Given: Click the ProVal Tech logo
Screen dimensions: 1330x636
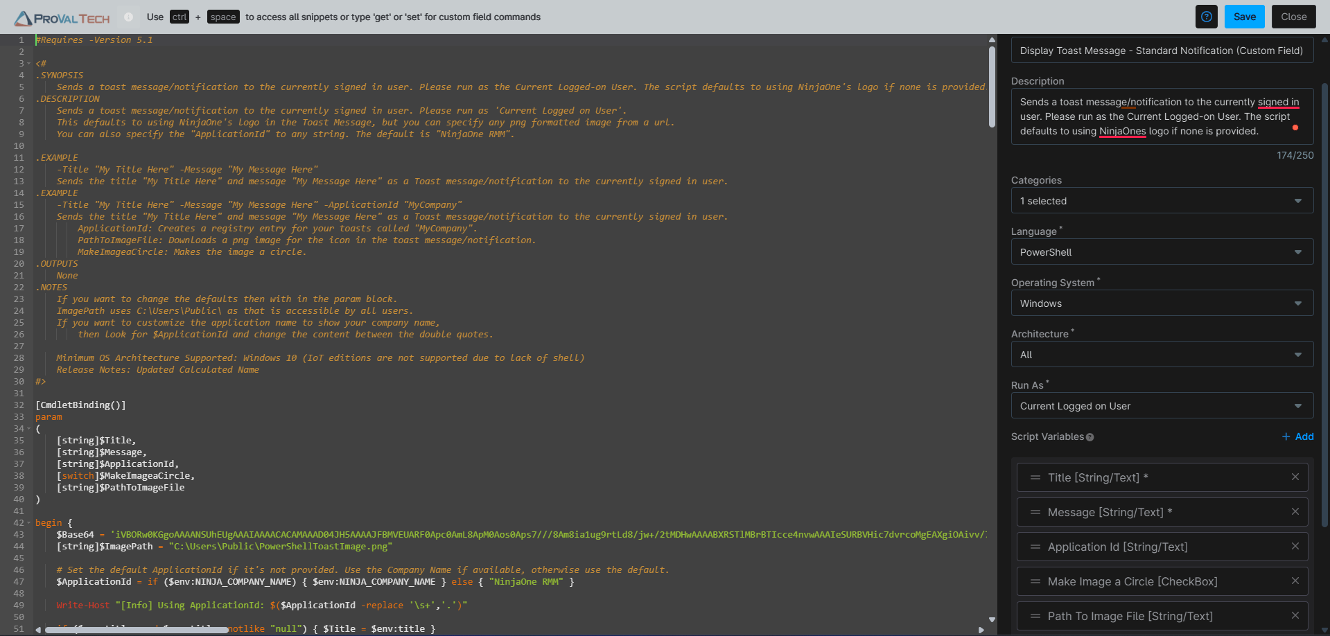Looking at the screenshot, I should tap(62, 18).
